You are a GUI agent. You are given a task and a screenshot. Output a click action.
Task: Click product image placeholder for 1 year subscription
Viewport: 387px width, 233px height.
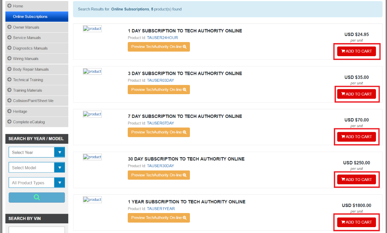pyautogui.click(x=92, y=200)
